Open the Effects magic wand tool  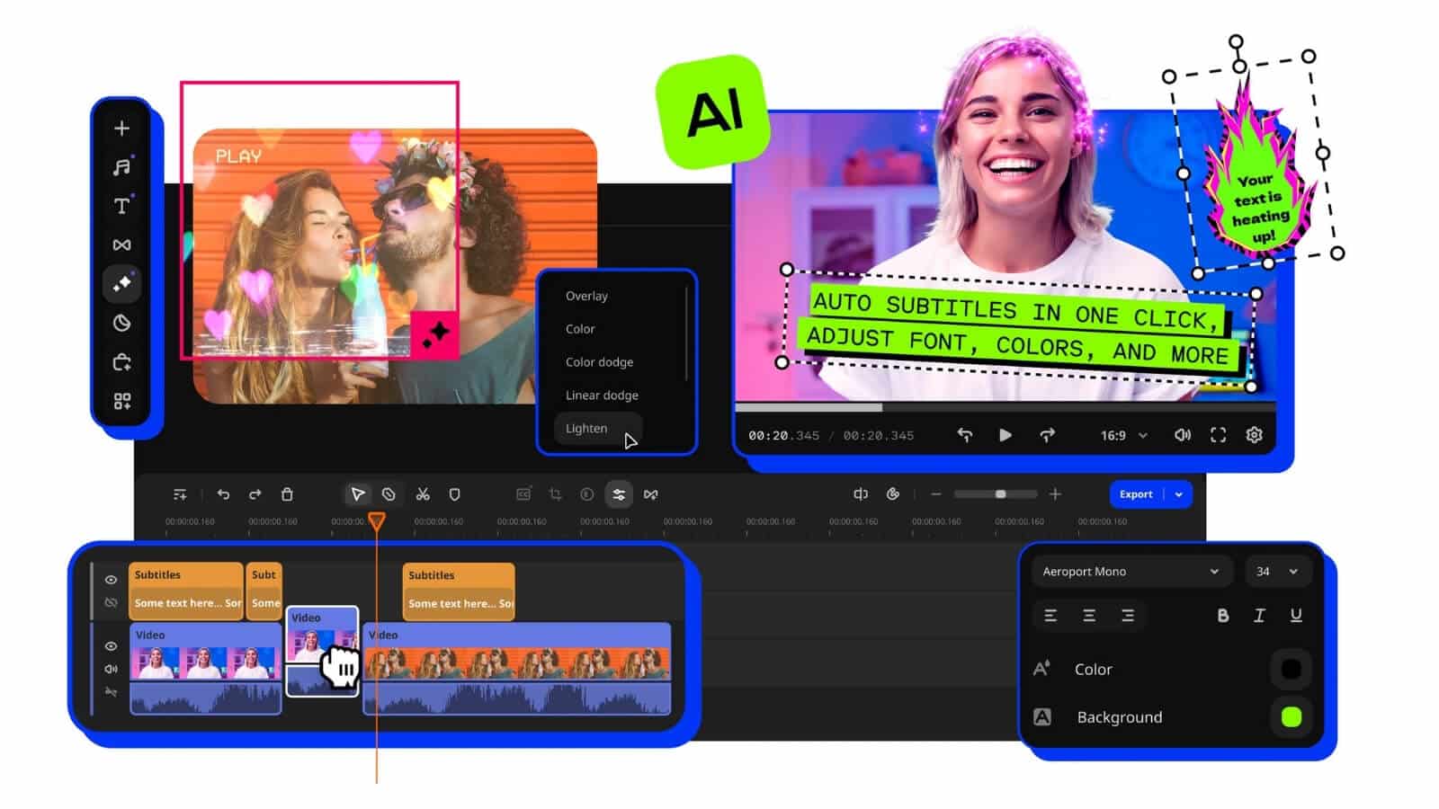pos(121,284)
